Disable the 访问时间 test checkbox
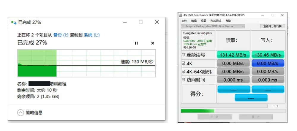The width and height of the screenshot is (297, 131). (x=184, y=80)
